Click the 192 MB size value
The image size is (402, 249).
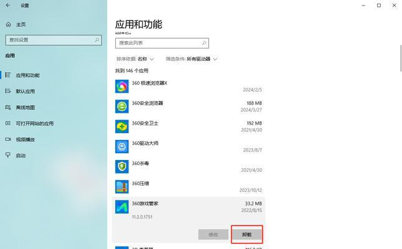tap(254, 123)
